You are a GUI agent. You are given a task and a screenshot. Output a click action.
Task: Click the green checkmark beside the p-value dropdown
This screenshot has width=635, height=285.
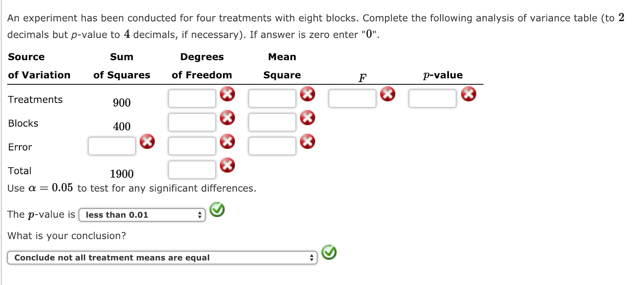[x=217, y=211]
